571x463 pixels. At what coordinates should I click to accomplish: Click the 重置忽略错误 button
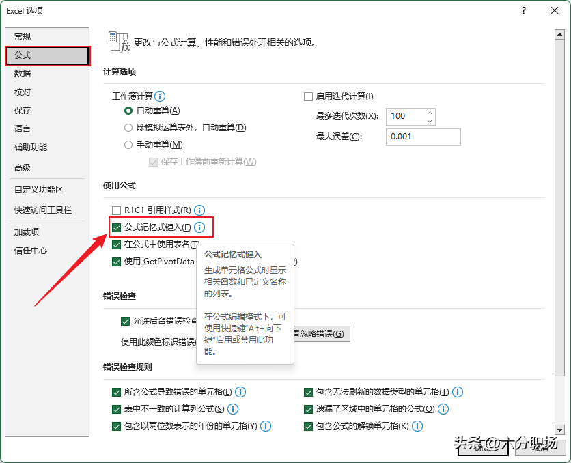pyautogui.click(x=322, y=334)
